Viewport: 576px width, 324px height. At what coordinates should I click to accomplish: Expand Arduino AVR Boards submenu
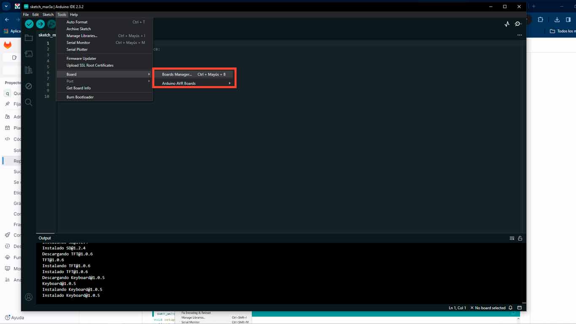pos(194,83)
